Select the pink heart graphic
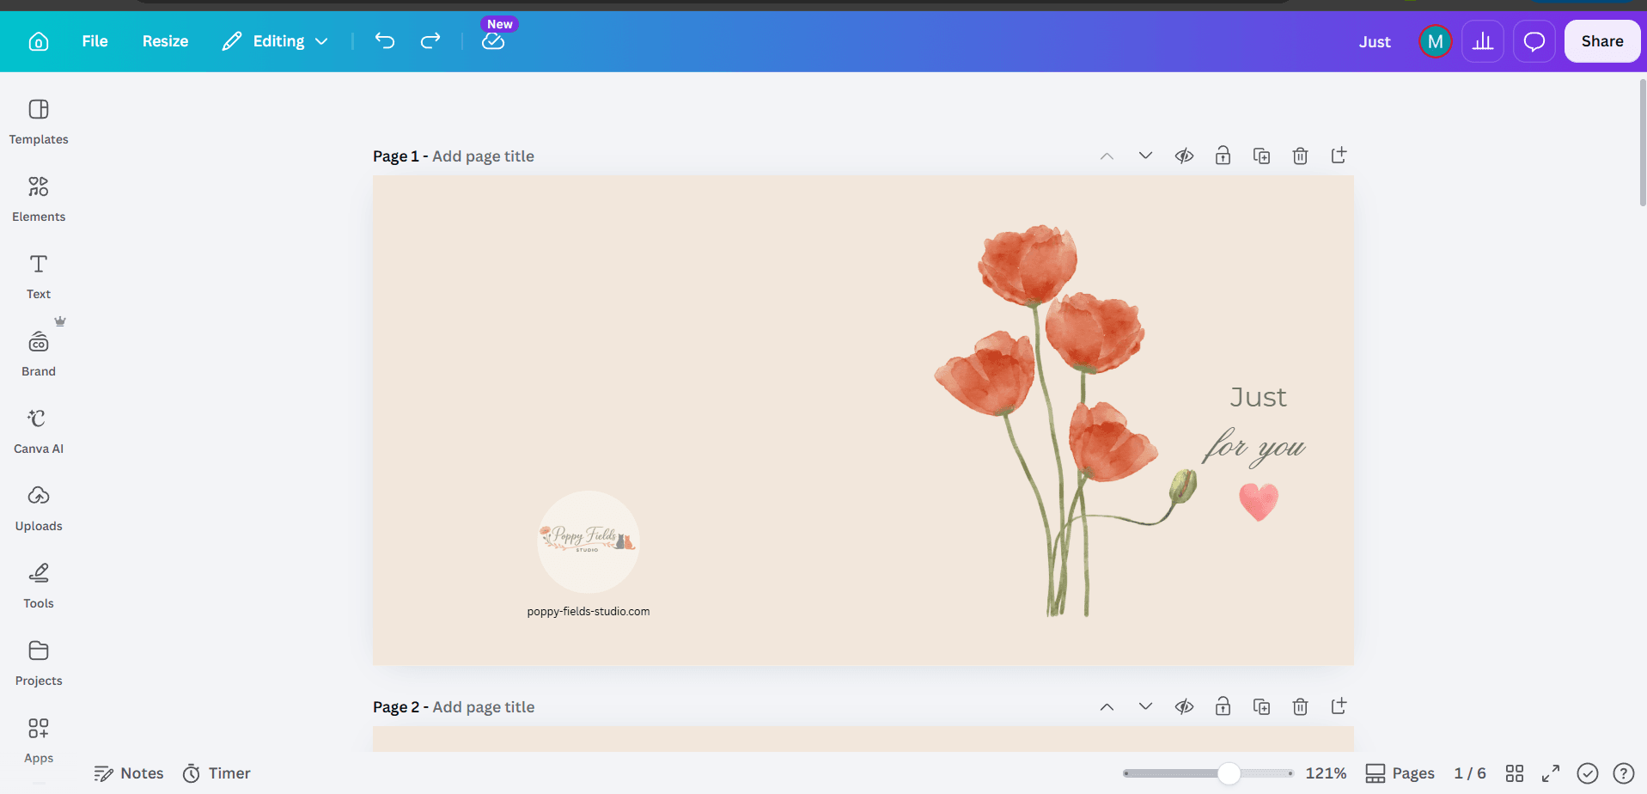The image size is (1647, 794). [x=1259, y=502]
